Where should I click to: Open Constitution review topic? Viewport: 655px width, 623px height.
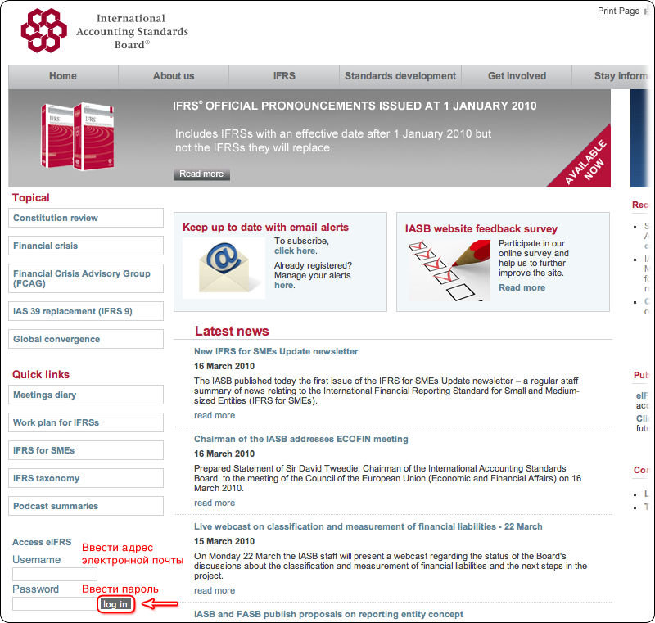86,218
